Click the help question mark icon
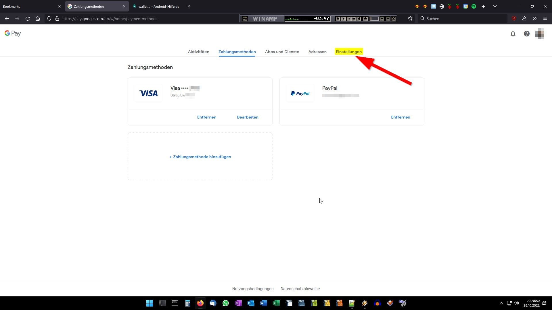Image resolution: width=552 pixels, height=310 pixels. pyautogui.click(x=526, y=34)
